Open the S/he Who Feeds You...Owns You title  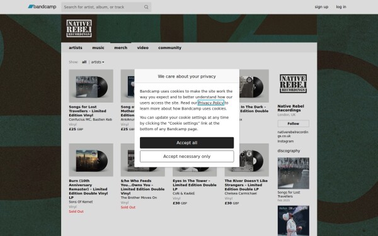tap(142, 187)
